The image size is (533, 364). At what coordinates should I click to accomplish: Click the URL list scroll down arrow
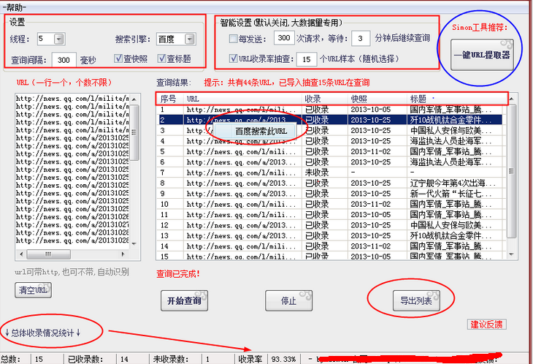(134, 243)
